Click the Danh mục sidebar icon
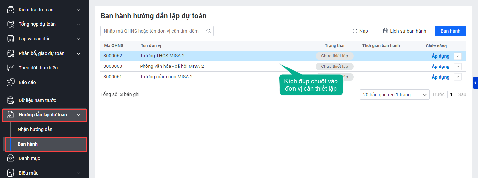This screenshot has width=478, height=178. (11, 158)
